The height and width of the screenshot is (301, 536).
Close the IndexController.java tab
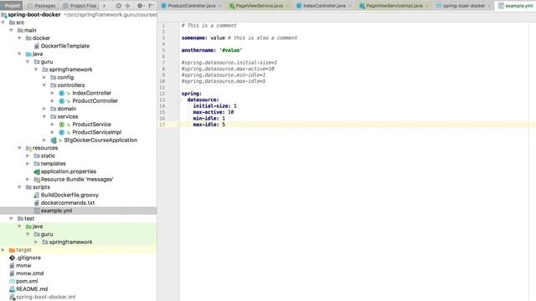click(x=350, y=6)
